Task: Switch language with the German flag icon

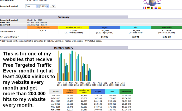Action: point(148,8)
